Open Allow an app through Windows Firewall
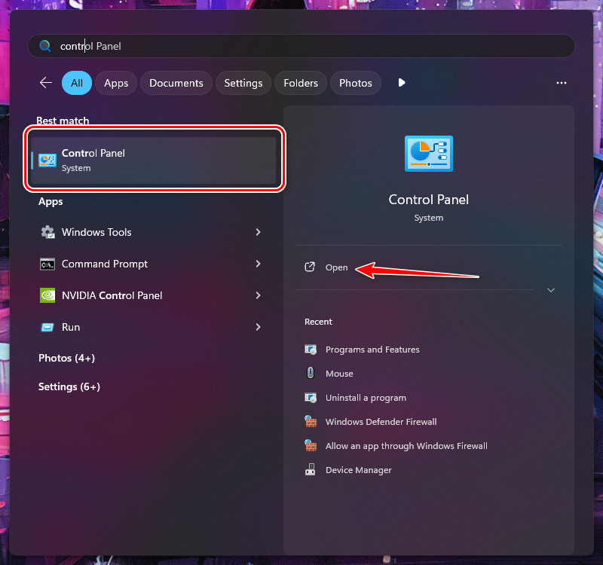Viewport: 603px width, 565px height. pos(406,446)
